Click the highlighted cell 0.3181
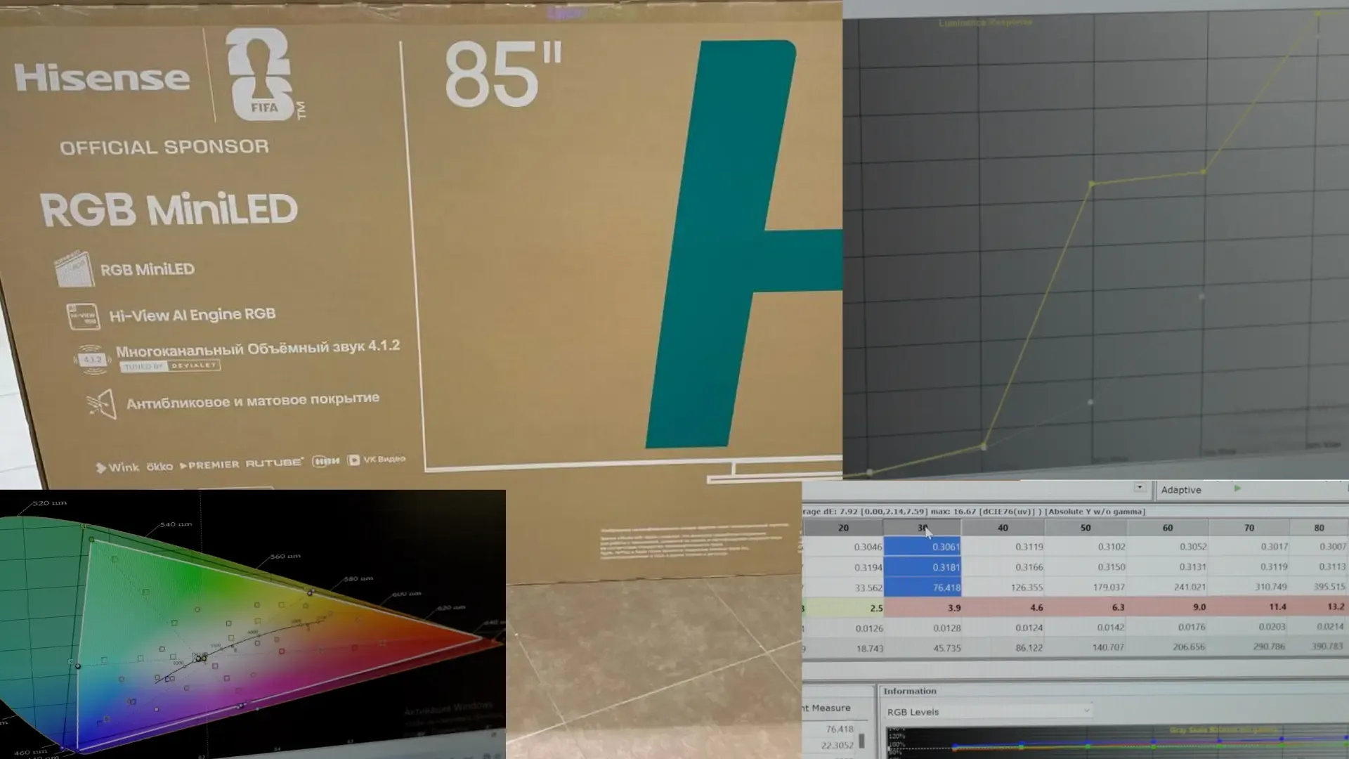Viewport: 1349px width, 759px height. (x=922, y=567)
